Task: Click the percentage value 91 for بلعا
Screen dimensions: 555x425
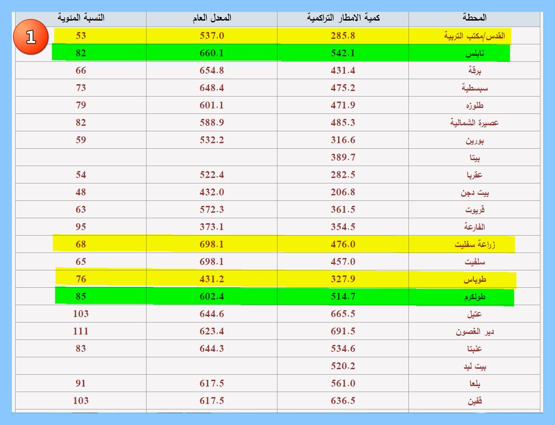Action: click(81, 383)
